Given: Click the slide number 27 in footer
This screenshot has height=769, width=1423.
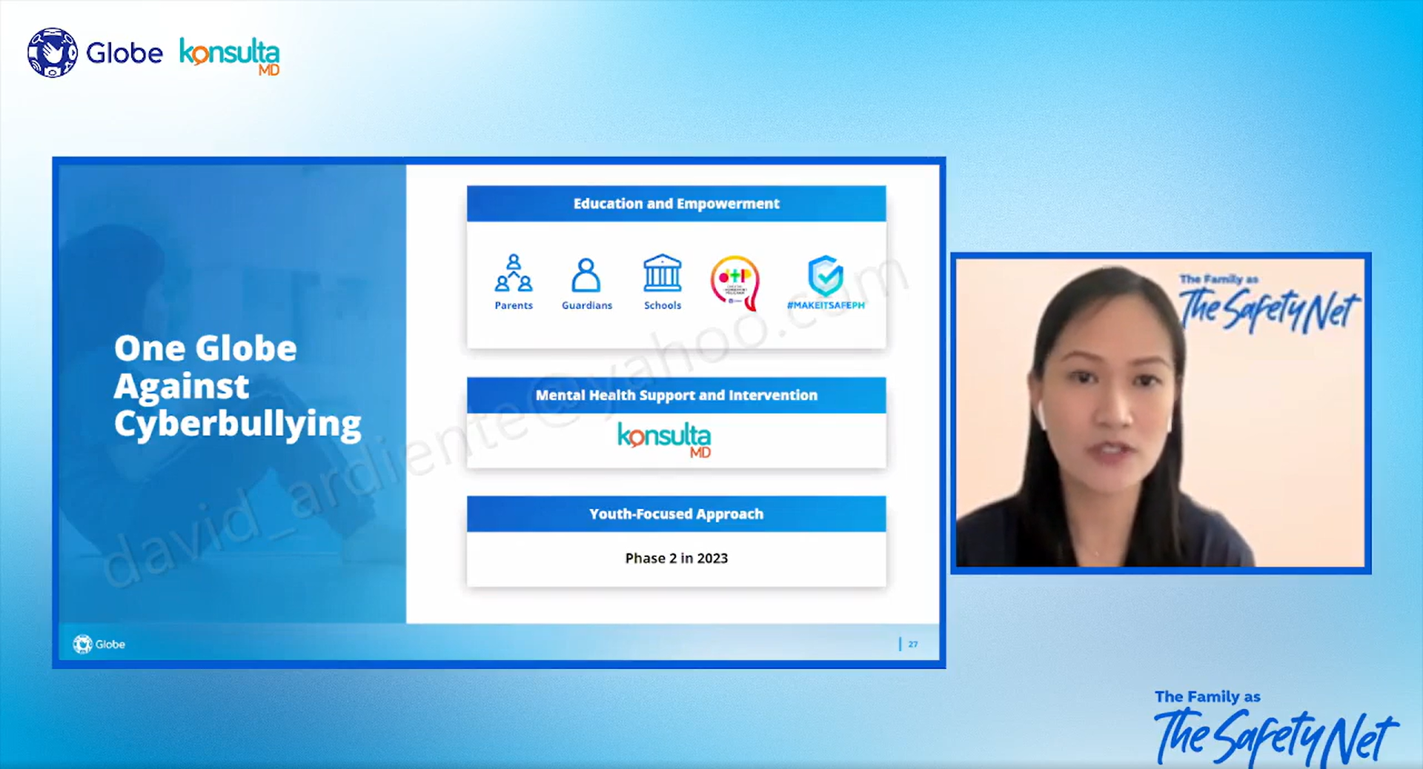Looking at the screenshot, I should (912, 645).
